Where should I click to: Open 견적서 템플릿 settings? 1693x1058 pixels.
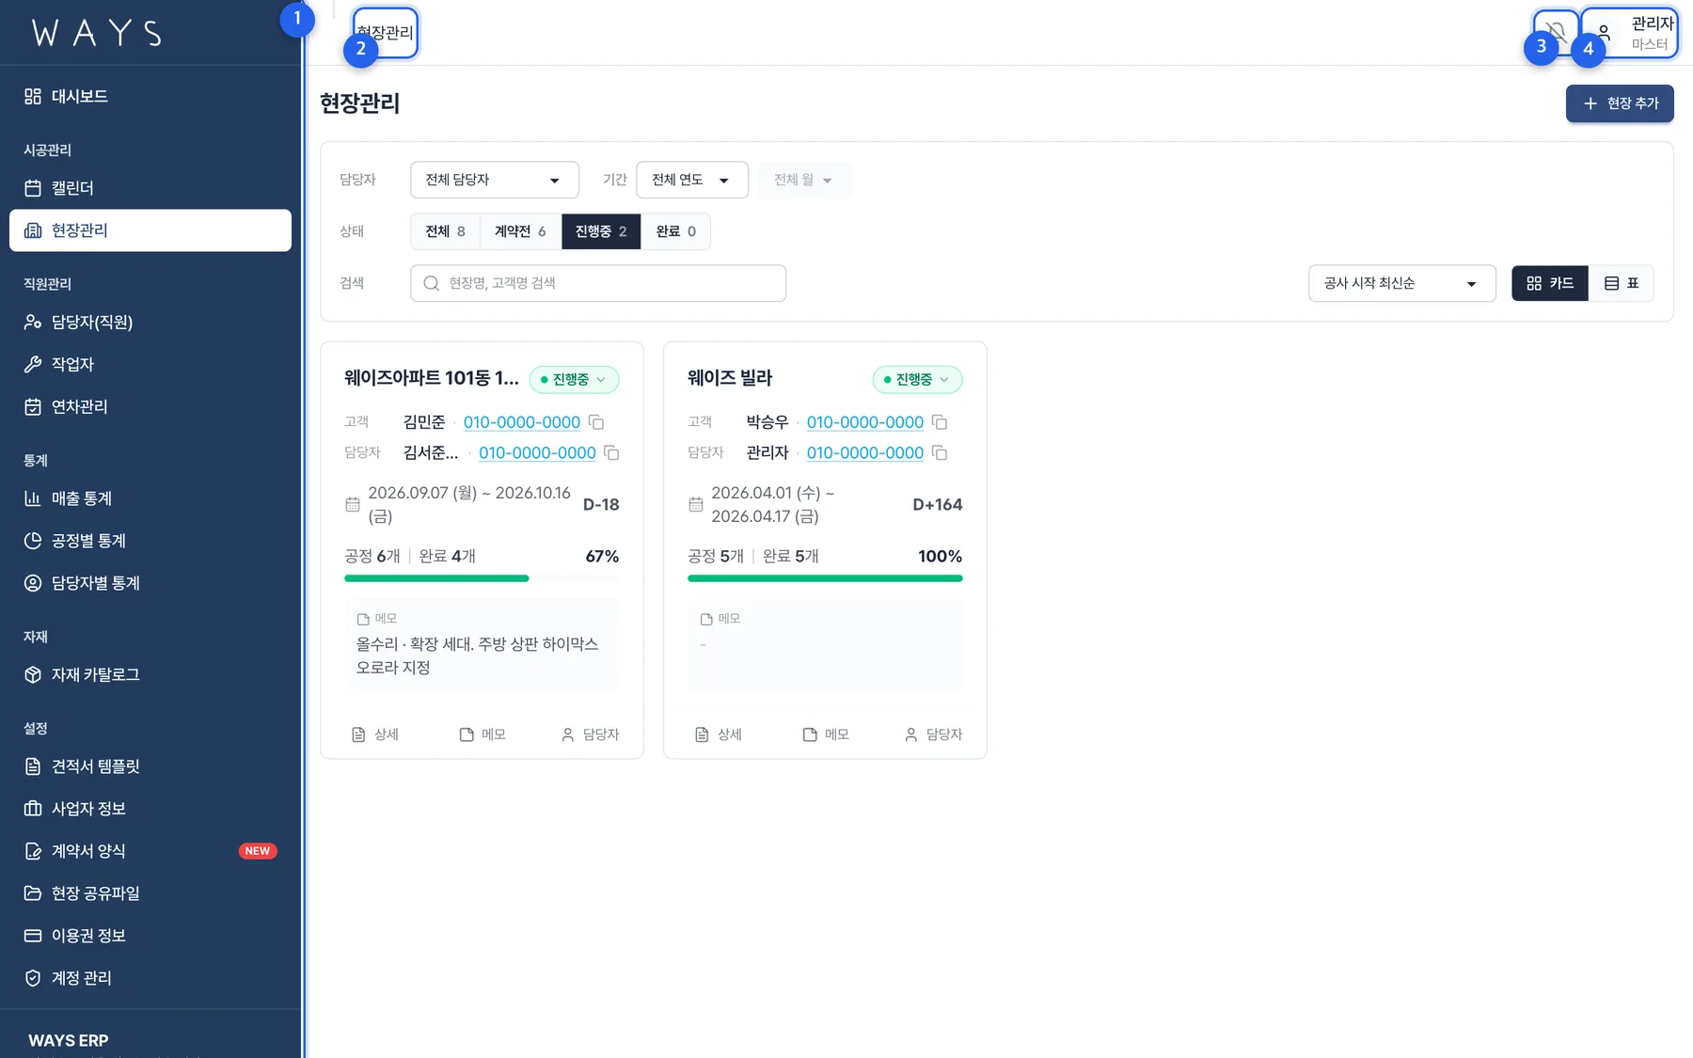coord(150,766)
